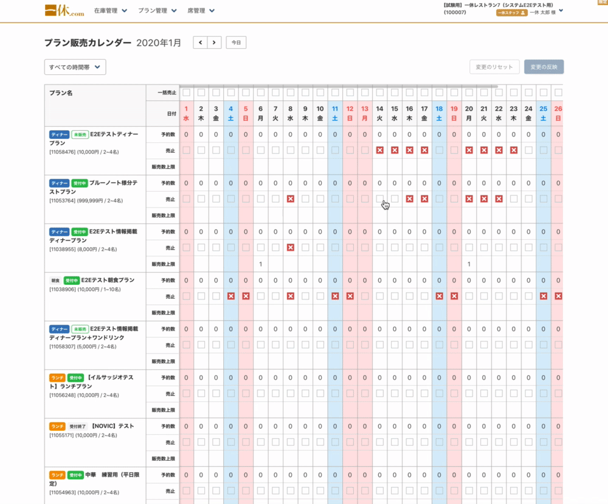Click the 一括売止 row label
The width and height of the screenshot is (608, 504).
coord(167,93)
